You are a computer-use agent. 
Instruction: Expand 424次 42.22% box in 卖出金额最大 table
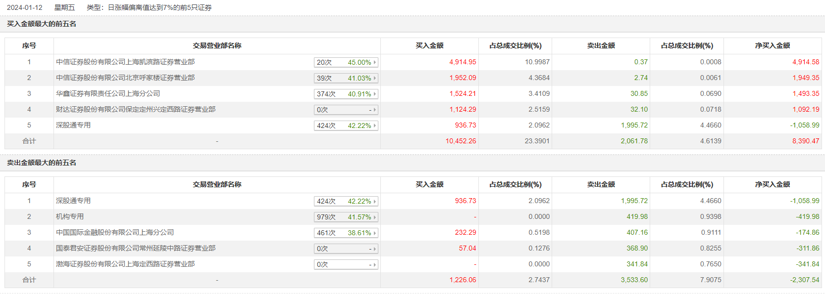[346, 201]
